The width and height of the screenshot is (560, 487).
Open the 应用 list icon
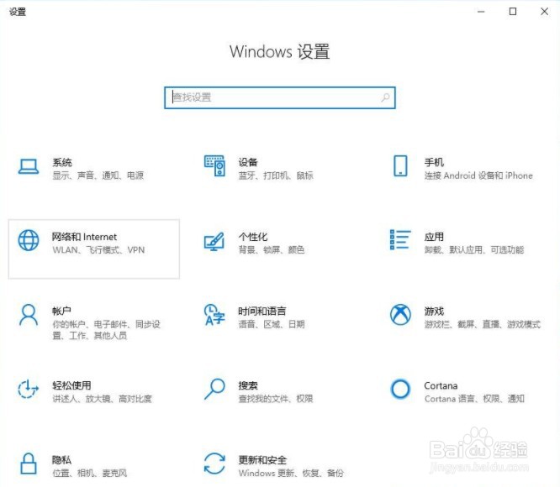point(400,239)
